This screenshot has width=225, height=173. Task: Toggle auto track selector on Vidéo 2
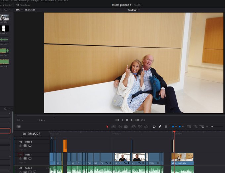click(25, 146)
